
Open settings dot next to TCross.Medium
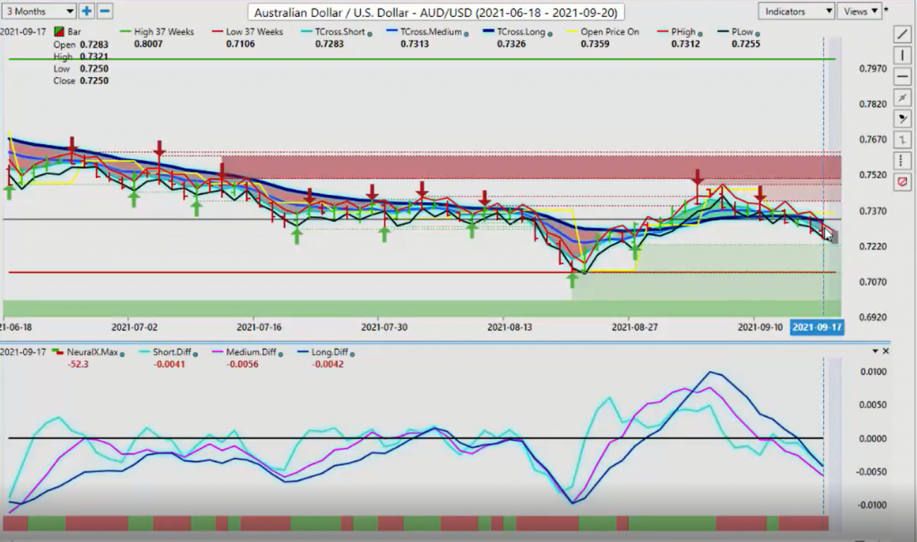pos(466,34)
